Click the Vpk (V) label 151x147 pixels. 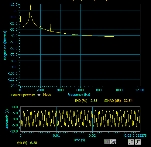coord(22,143)
